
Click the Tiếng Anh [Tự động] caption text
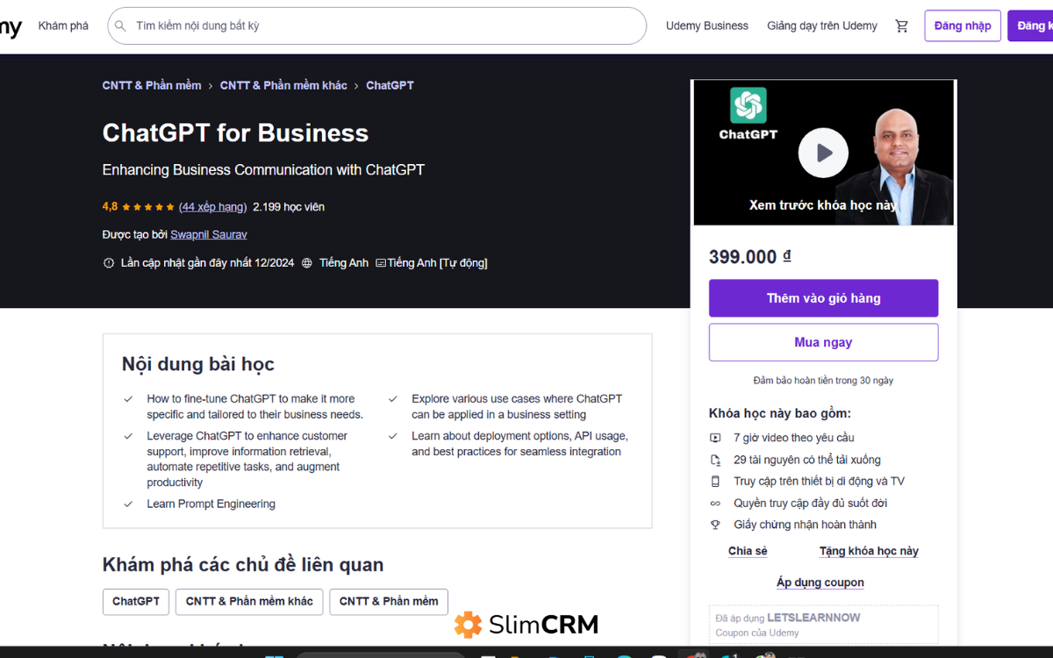tap(437, 263)
